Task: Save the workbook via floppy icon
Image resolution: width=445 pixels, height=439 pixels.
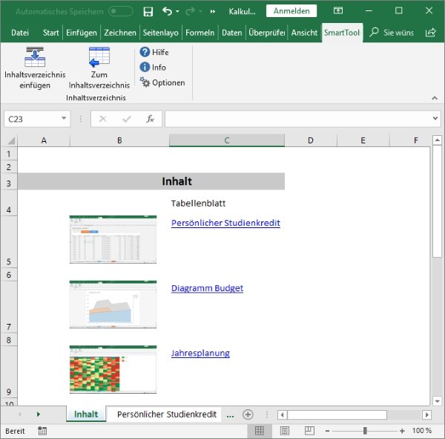Action: 148,11
